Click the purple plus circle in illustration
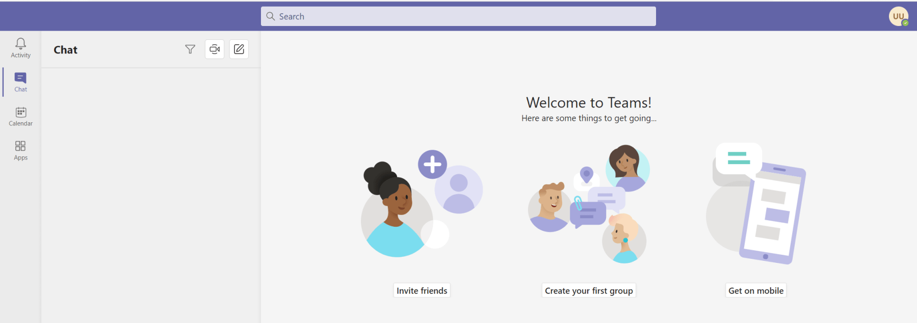This screenshot has height=323, width=917. (432, 164)
